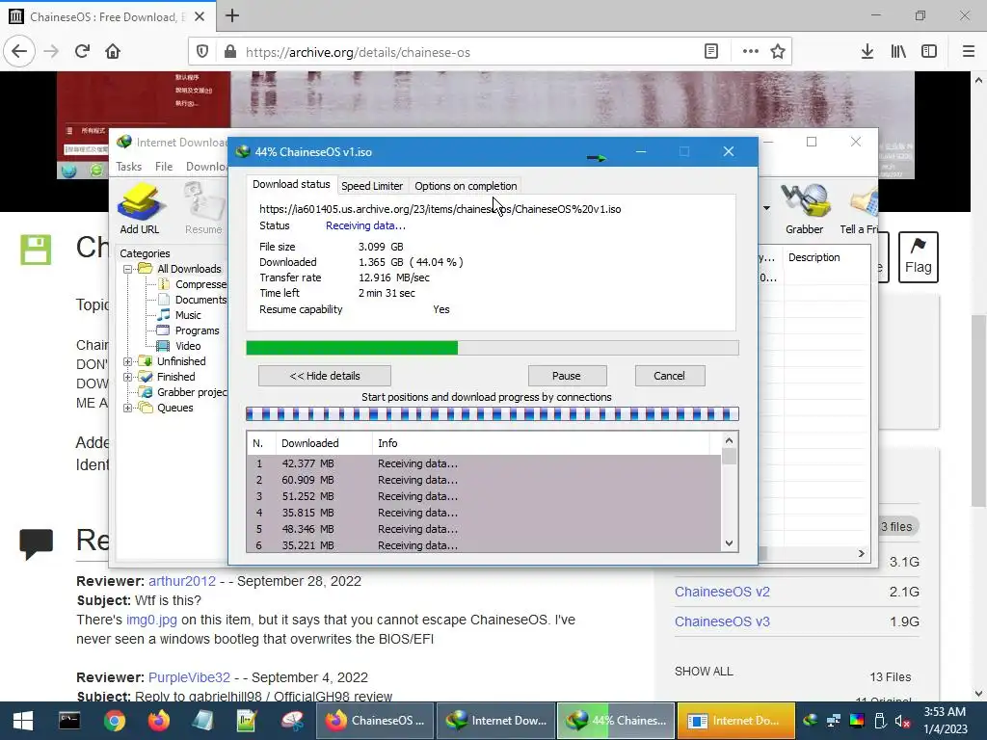Image resolution: width=987 pixels, height=740 pixels.
Task: Select connection row 2 with 60.909 MB
Action: point(484,480)
